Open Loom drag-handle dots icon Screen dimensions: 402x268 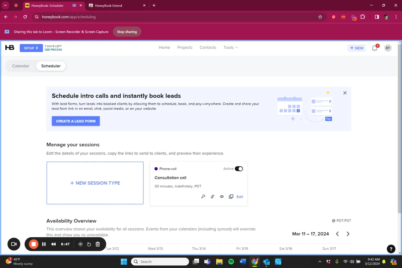pyautogui.click(x=80, y=244)
